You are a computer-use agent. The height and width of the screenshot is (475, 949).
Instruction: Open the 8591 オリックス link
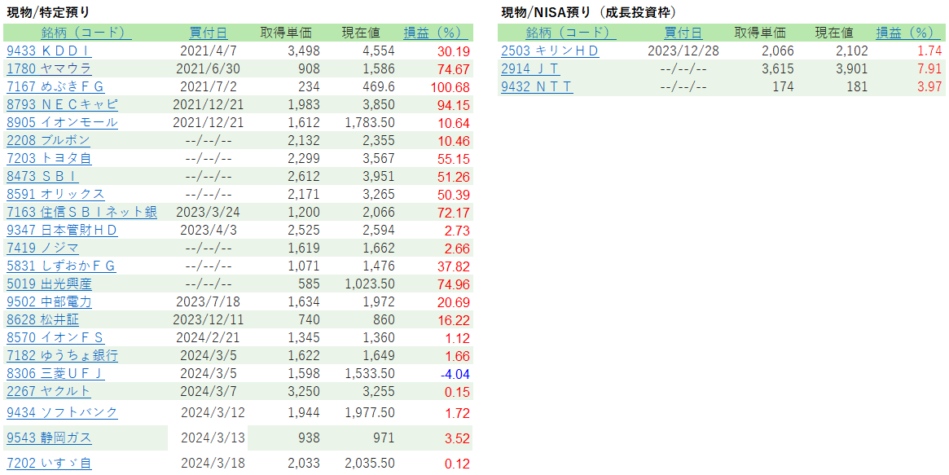coord(55,194)
